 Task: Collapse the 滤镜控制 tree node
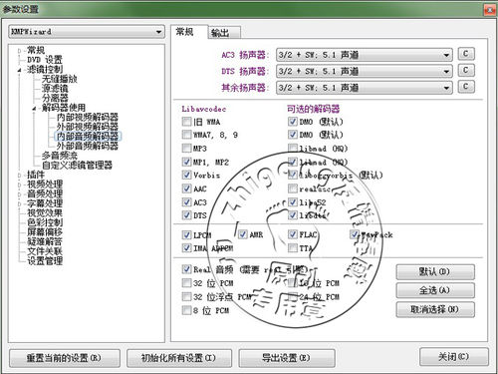(19, 70)
